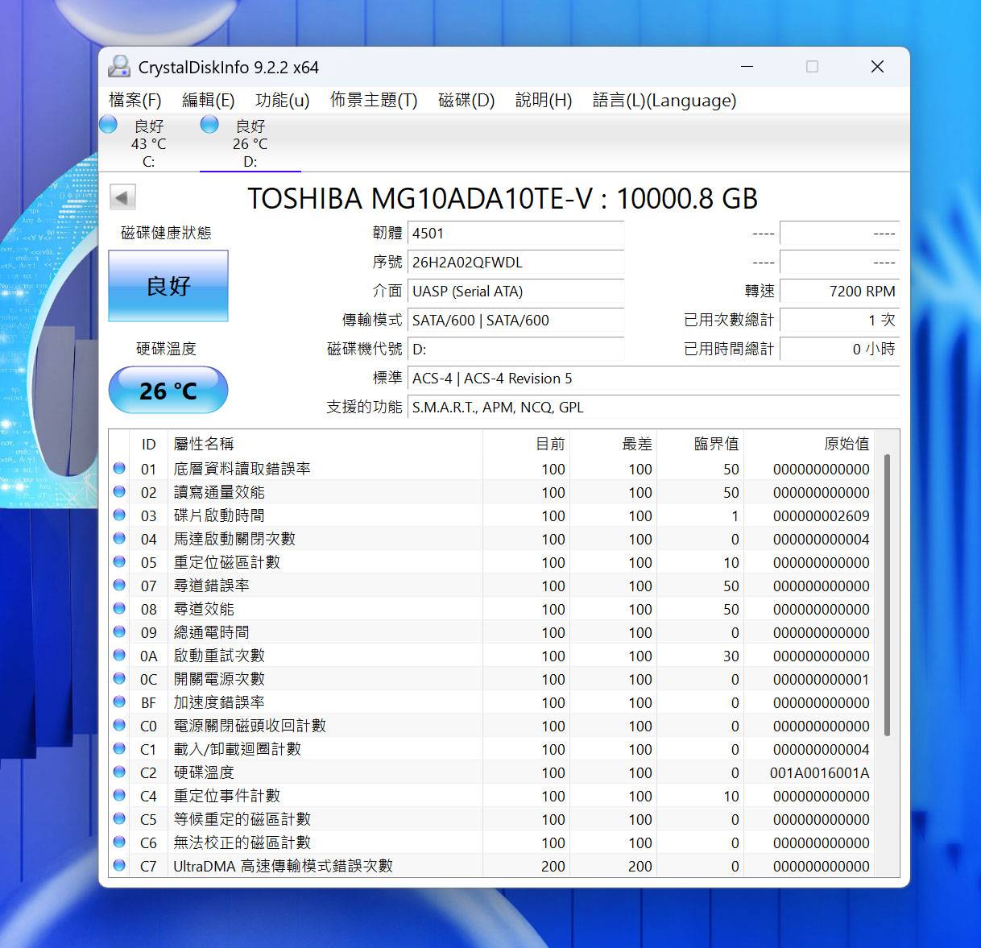Open the 檔案(F) menu

(x=135, y=100)
